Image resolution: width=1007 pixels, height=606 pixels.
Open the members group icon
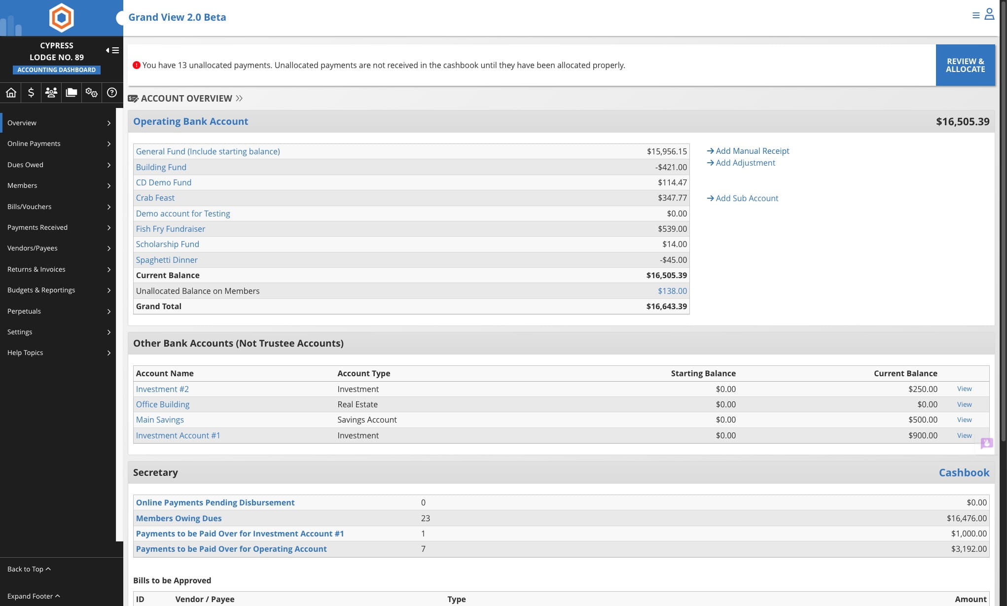pos(51,93)
